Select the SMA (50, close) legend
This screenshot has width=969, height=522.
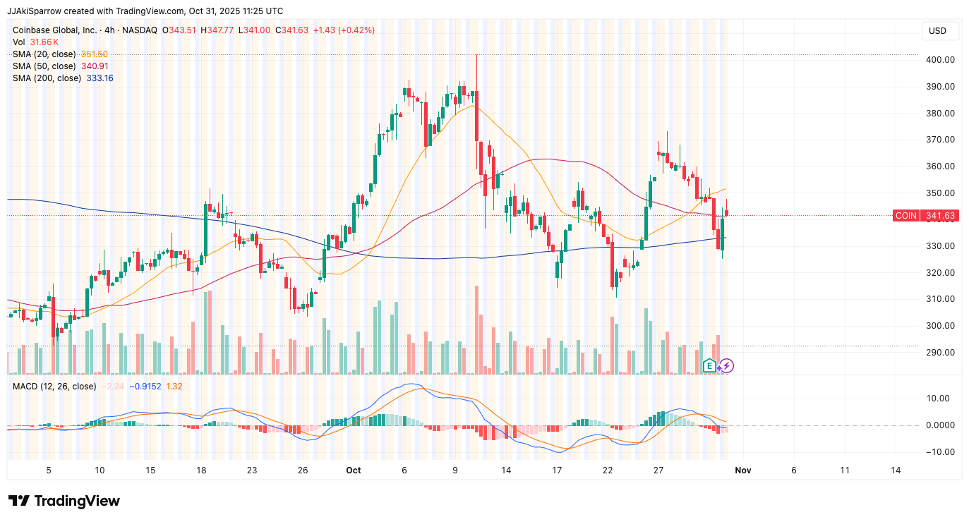(46, 66)
